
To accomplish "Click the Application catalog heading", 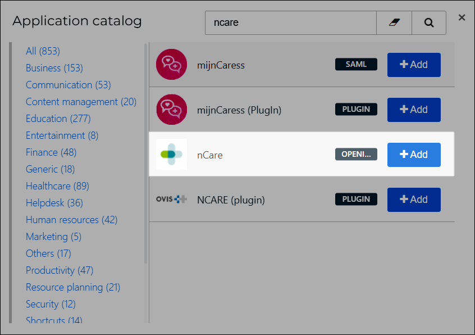I will pos(77,21).
